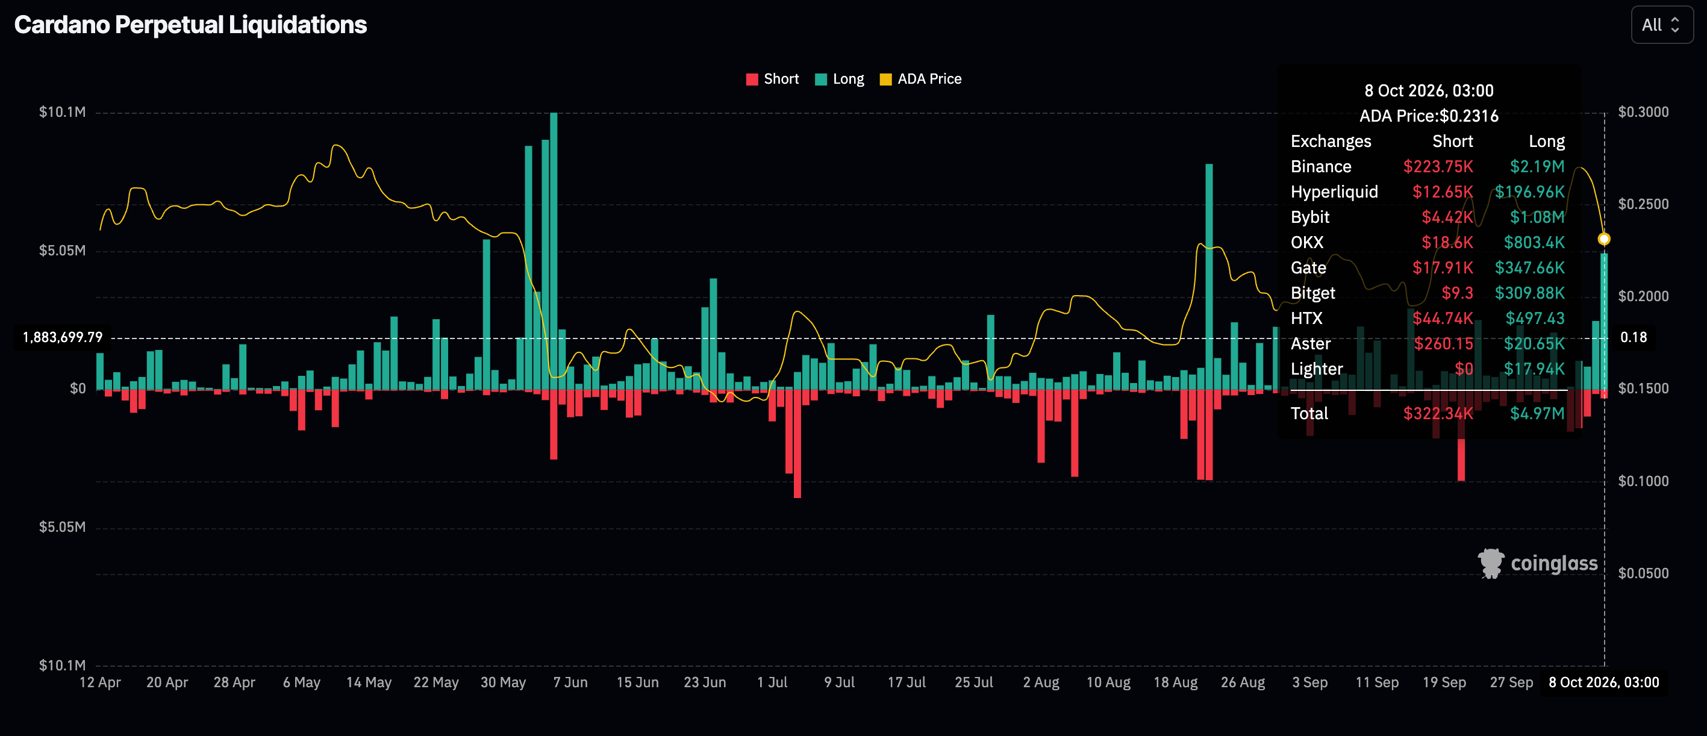
Task: Toggle the ADA Price legend entry
Action: tap(920, 79)
